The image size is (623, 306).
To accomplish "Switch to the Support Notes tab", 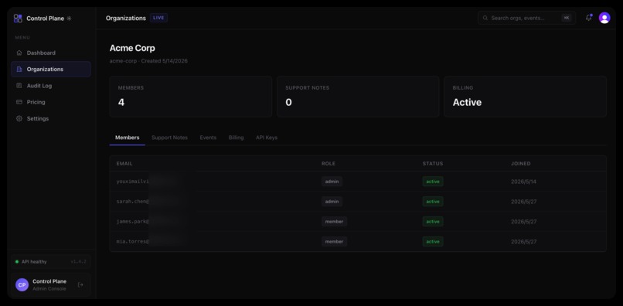I will pos(169,138).
